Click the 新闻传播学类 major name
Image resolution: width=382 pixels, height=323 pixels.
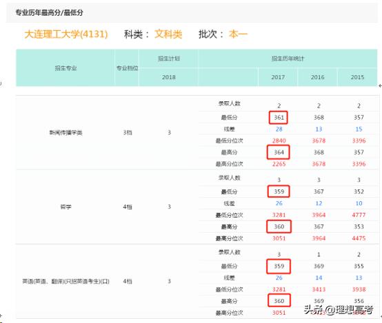66,133
